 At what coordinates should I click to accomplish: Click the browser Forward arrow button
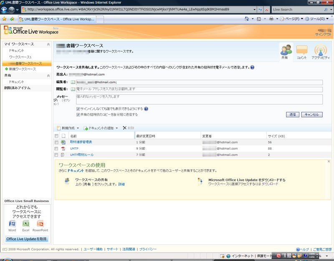point(12,10)
